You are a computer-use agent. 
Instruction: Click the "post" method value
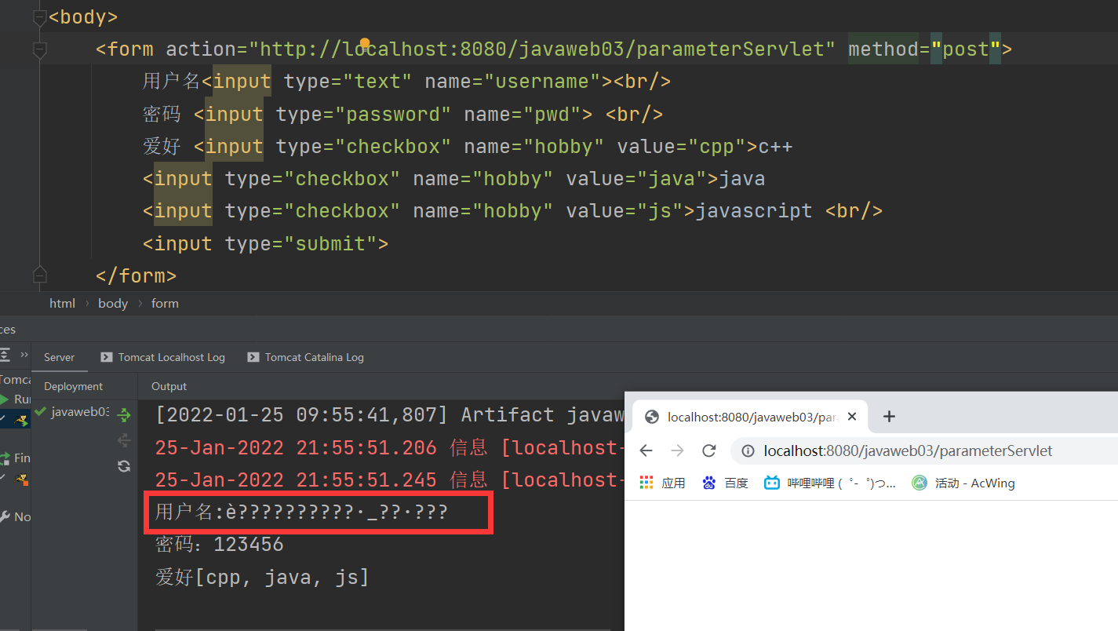click(966, 49)
